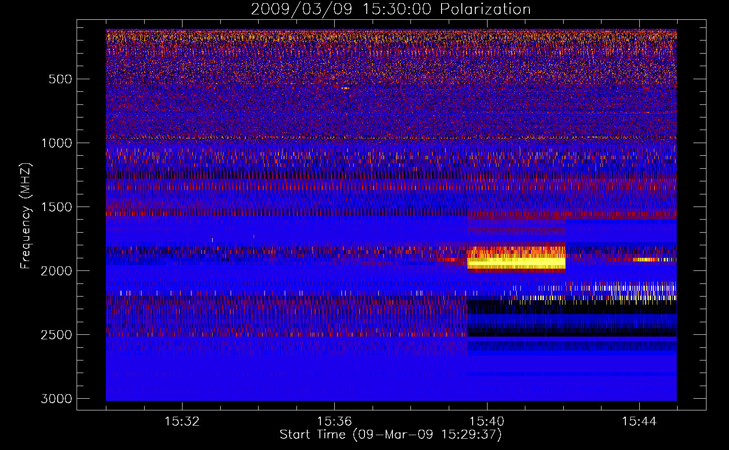Click the 15:32 time tick label
The height and width of the screenshot is (450, 729).
tap(182, 422)
